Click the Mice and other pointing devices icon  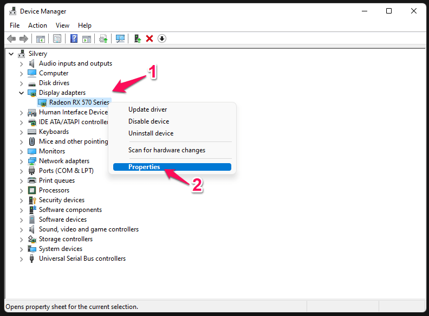[32, 141]
